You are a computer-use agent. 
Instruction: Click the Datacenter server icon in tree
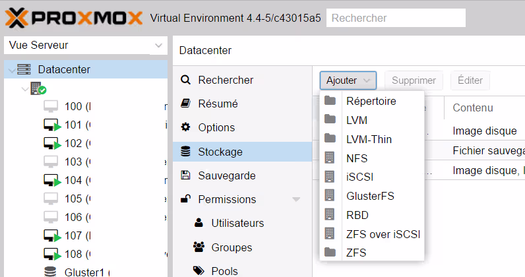(x=24, y=69)
